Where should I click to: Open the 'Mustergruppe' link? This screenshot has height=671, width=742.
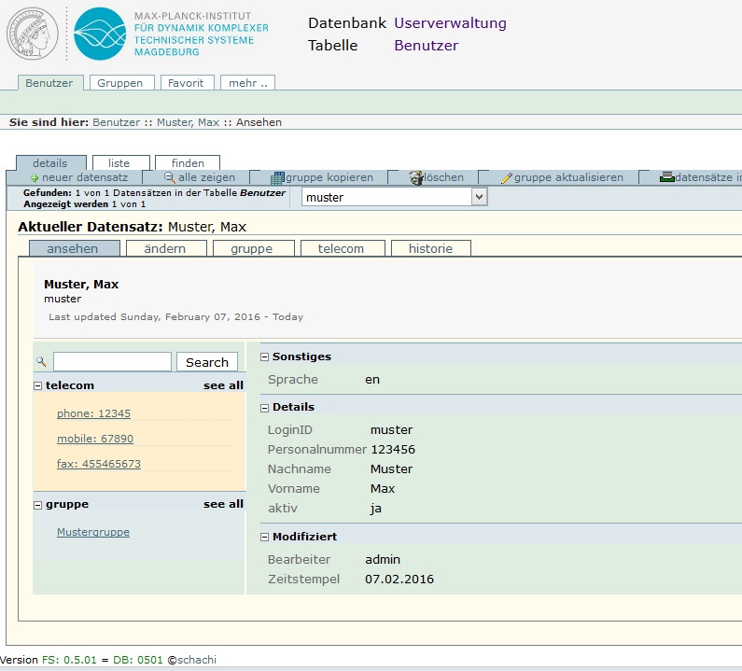pos(93,532)
